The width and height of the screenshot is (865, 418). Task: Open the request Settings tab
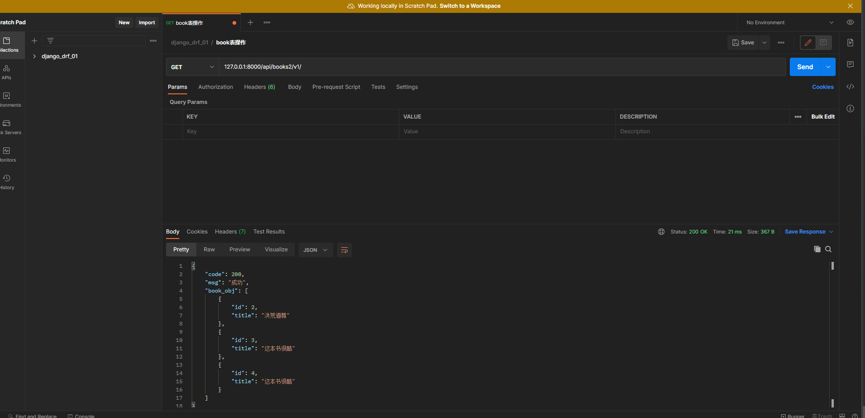407,87
